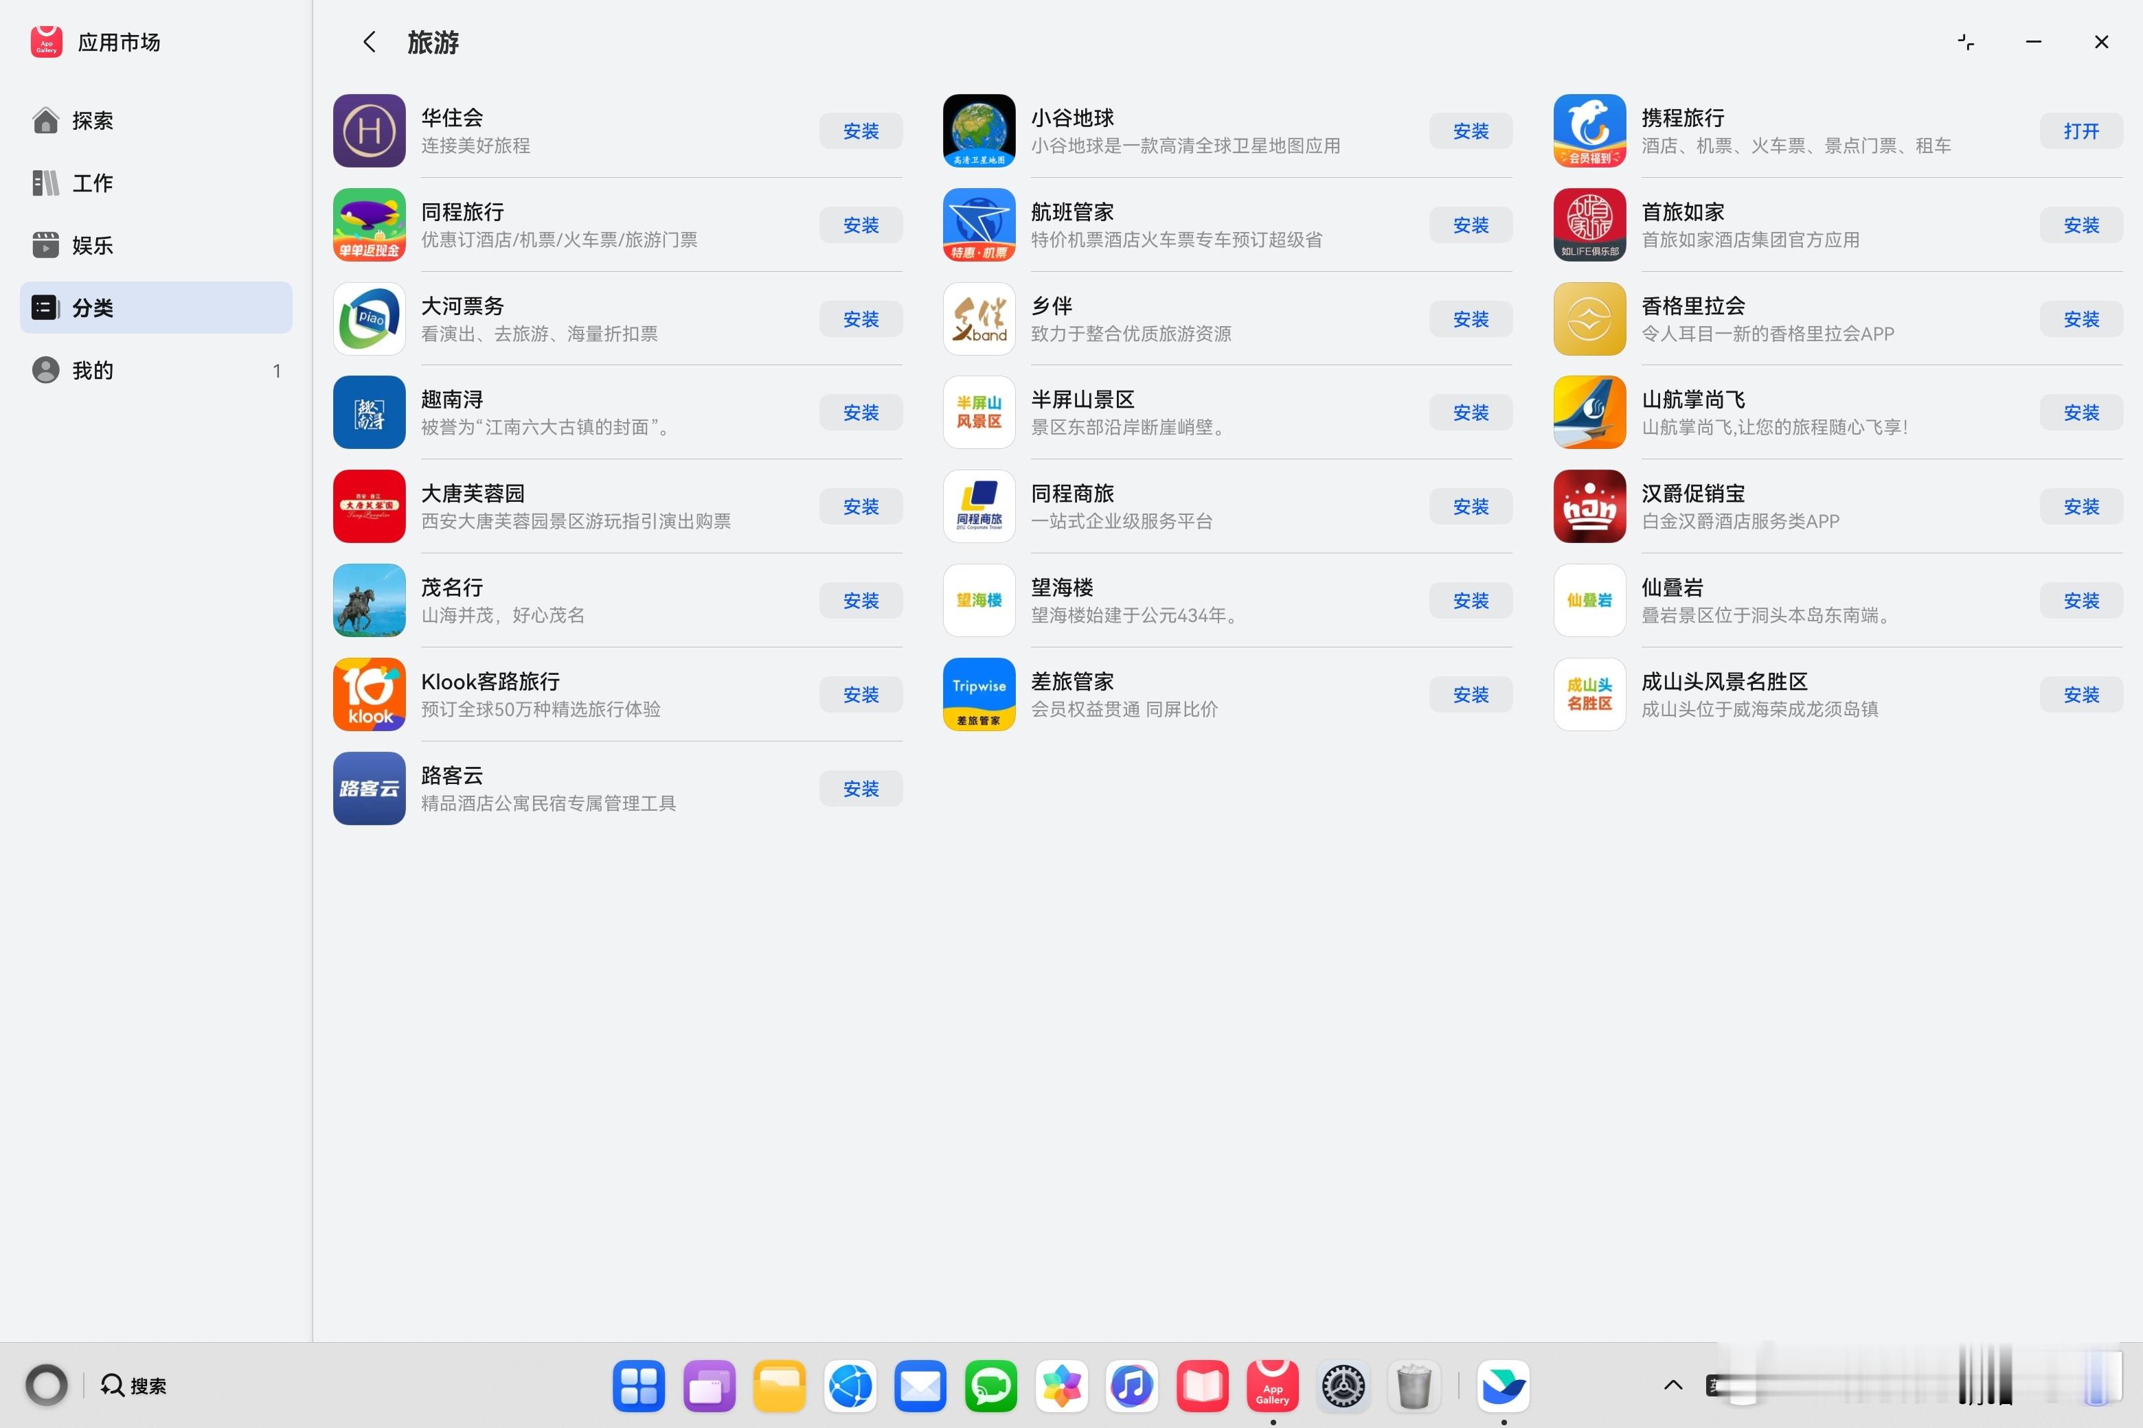Image resolution: width=2143 pixels, height=1428 pixels.
Task: Open the 路客云 app icon
Action: tap(369, 787)
